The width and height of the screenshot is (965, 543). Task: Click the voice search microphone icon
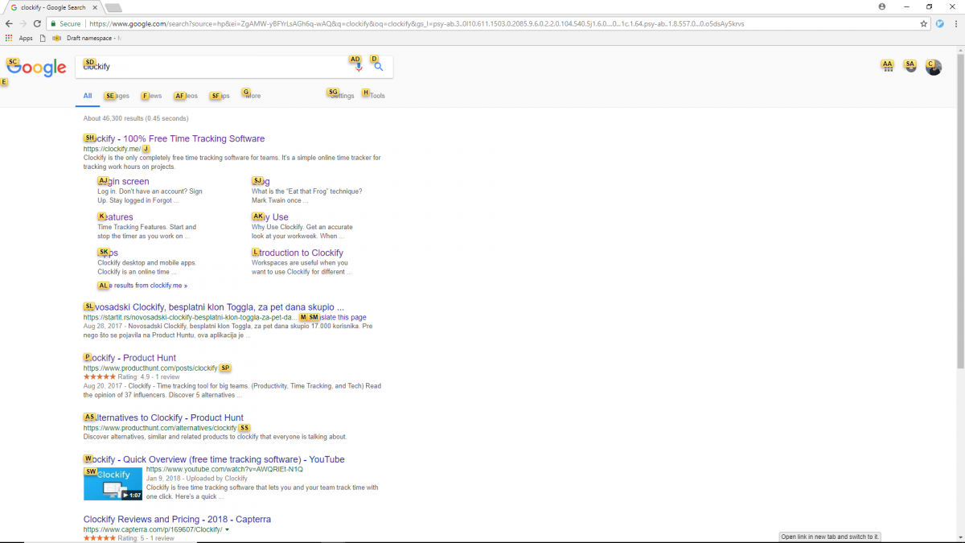tap(359, 67)
